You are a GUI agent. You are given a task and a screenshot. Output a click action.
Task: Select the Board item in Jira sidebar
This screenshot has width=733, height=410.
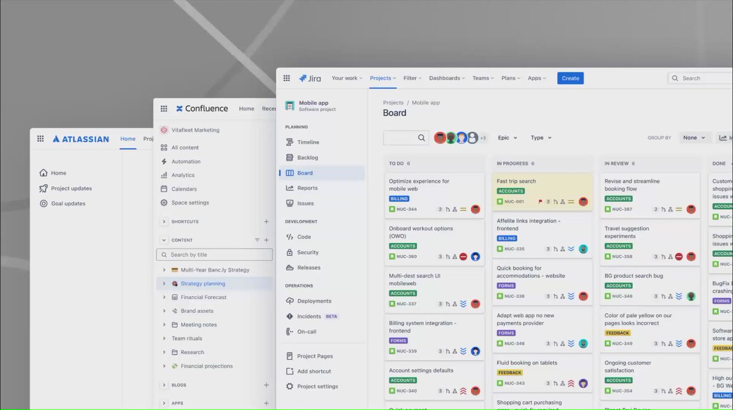(322, 173)
